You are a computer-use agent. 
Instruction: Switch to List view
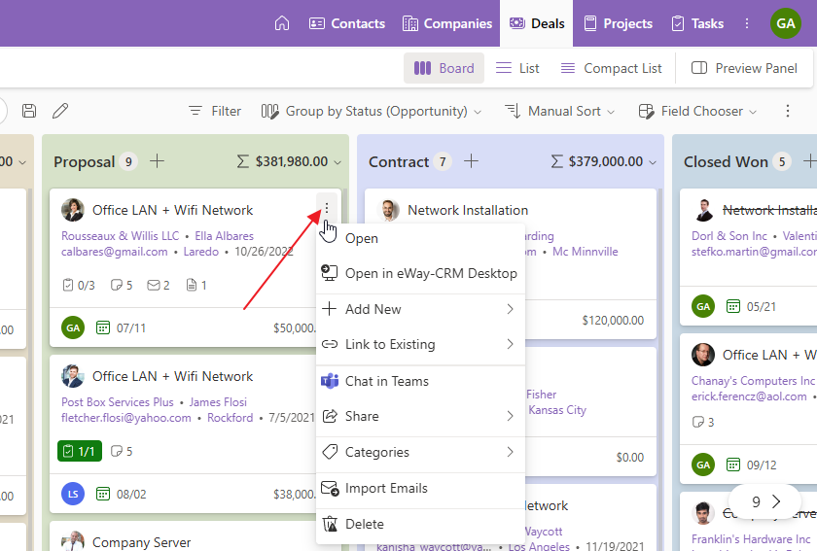(x=517, y=68)
